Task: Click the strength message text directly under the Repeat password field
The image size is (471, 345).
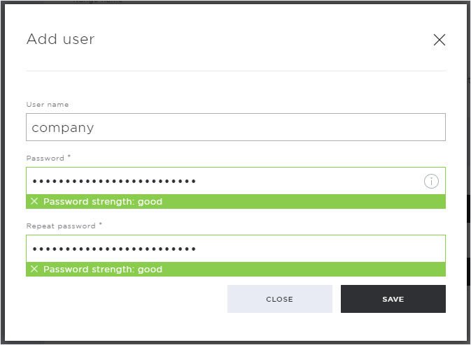Action: point(103,269)
